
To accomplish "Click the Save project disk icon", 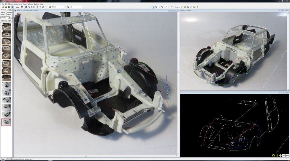I will click(x=9, y=7).
